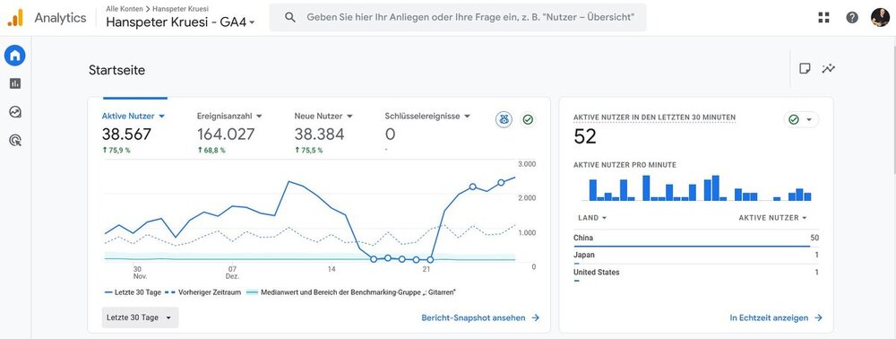Click the search magnifier icon
Image resolution: width=896 pixels, height=339 pixels.
290,17
